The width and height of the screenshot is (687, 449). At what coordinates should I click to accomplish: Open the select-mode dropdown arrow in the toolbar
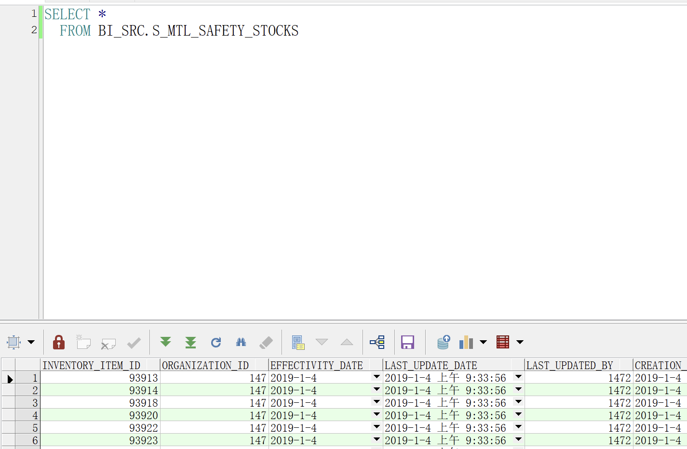point(31,342)
